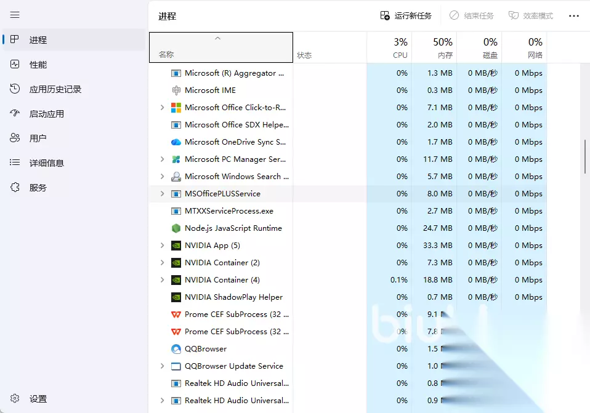Select the Node.js JavaScript Runtime row
The height and width of the screenshot is (413, 590).
(x=348, y=228)
